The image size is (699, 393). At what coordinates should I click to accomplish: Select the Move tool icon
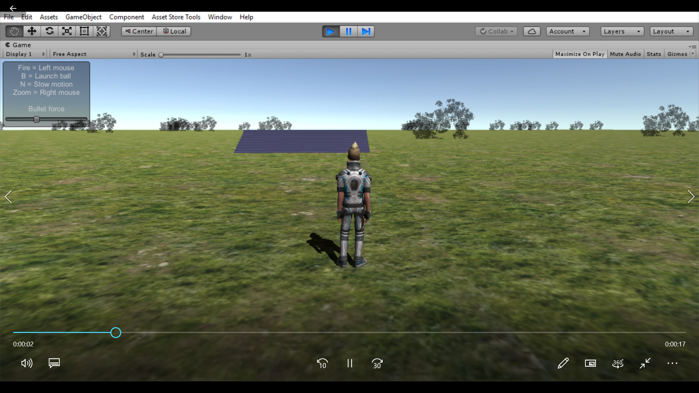32,31
